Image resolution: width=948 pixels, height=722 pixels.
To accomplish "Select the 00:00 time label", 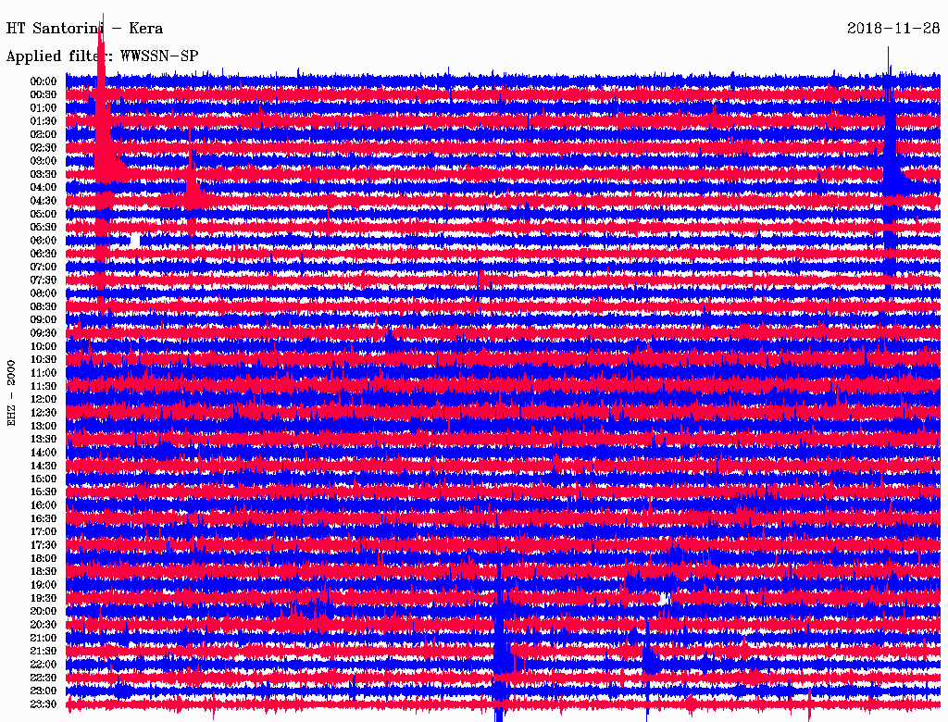I will (x=44, y=81).
